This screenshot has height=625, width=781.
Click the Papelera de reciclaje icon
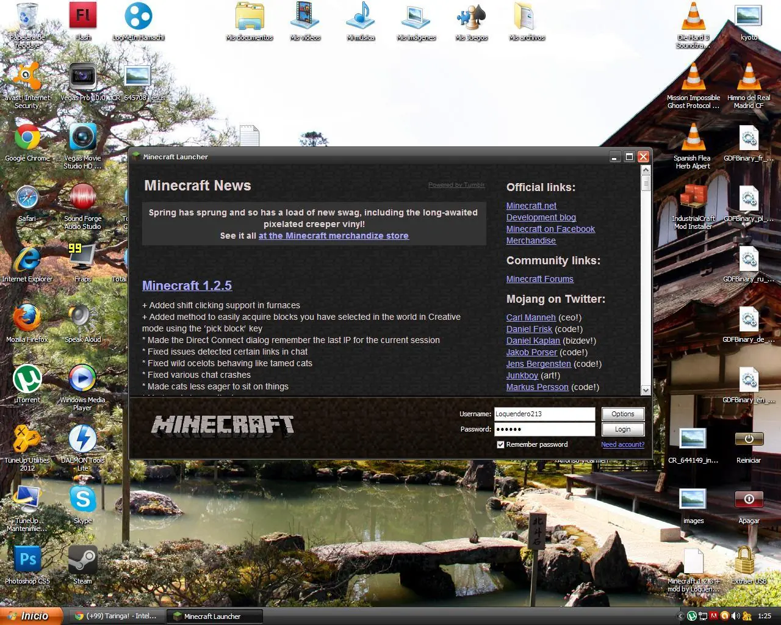27,25
